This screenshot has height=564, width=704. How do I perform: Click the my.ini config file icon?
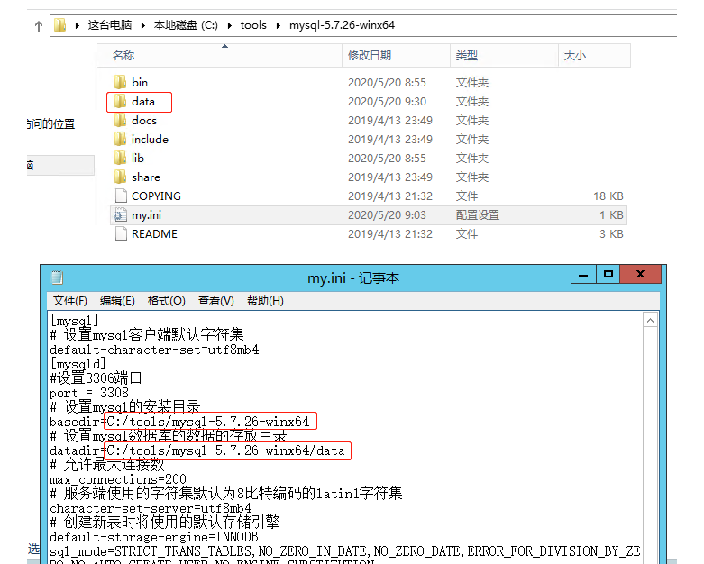(x=120, y=215)
